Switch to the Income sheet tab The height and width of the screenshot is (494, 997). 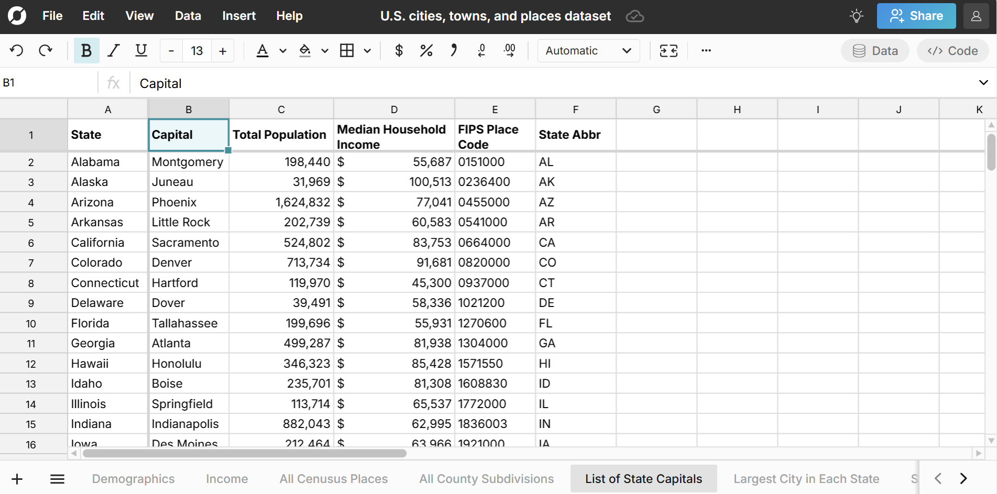click(x=227, y=478)
